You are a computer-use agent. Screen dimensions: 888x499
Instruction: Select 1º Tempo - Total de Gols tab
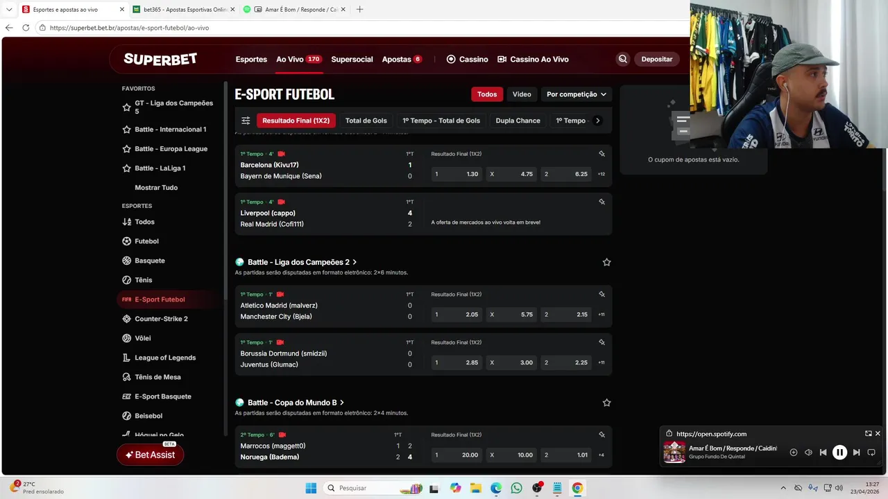441,121
